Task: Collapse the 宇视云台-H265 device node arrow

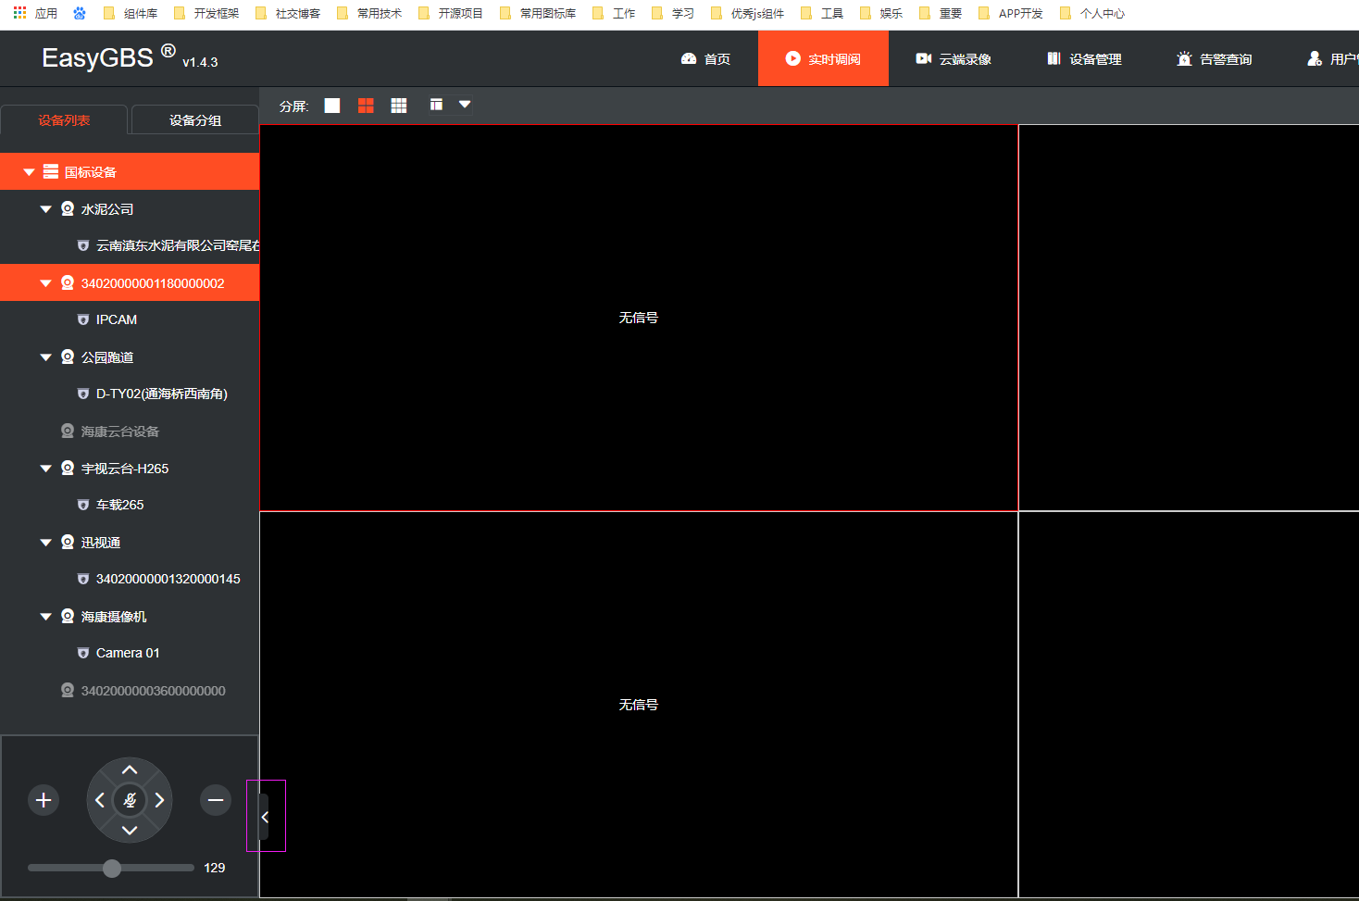Action: tap(45, 469)
